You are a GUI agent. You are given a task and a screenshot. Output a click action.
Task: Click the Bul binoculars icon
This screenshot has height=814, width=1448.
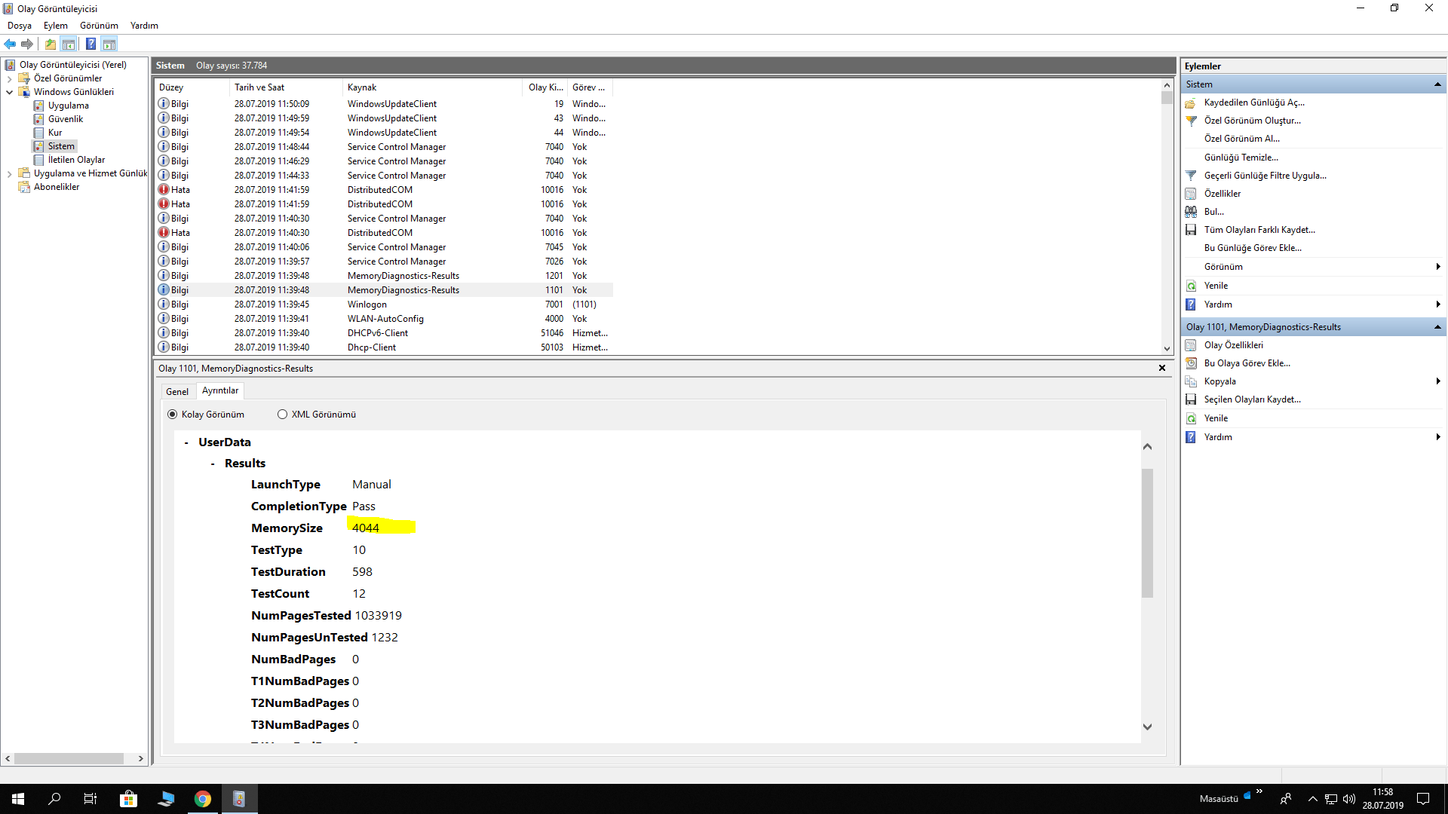pyautogui.click(x=1191, y=212)
